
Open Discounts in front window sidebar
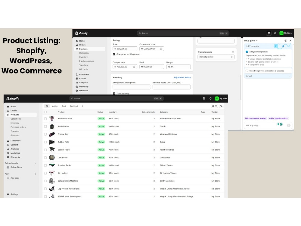coord(15,157)
